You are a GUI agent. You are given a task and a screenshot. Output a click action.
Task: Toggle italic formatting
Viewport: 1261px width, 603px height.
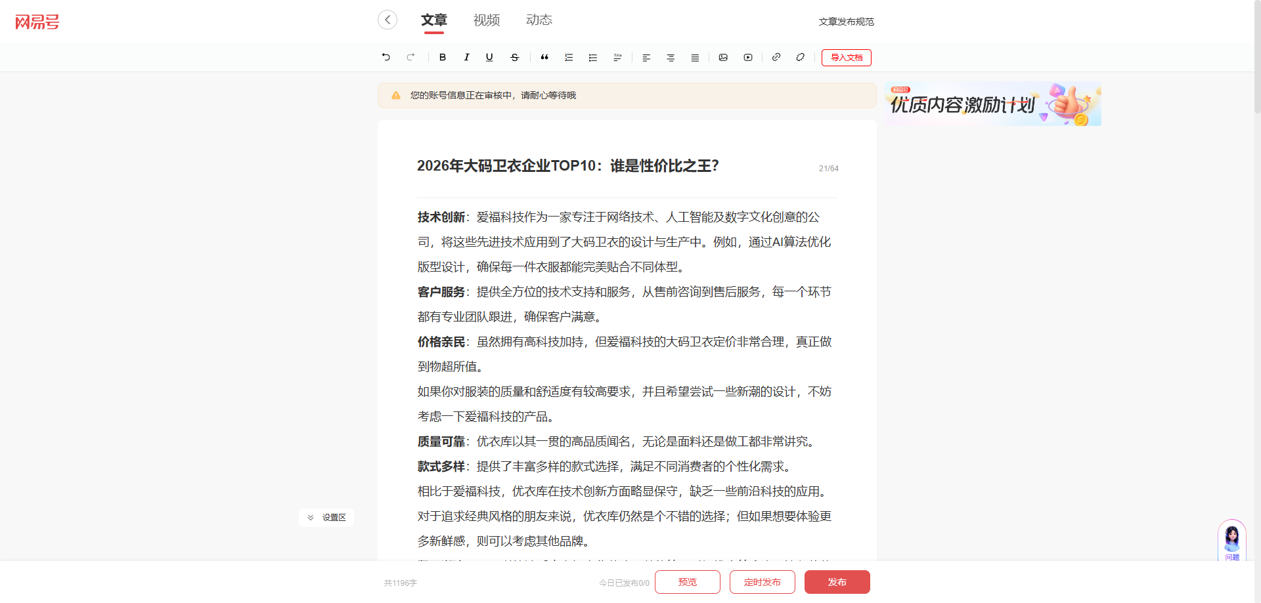(466, 57)
